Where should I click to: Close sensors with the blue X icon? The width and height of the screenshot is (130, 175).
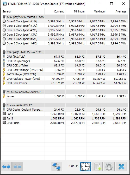[x=121, y=167]
